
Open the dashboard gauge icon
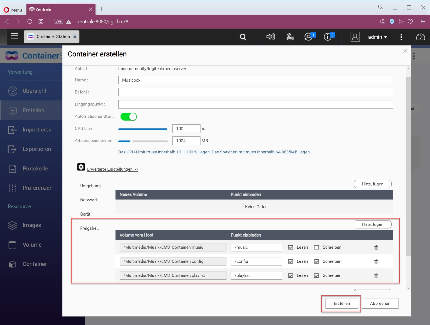tap(420, 37)
